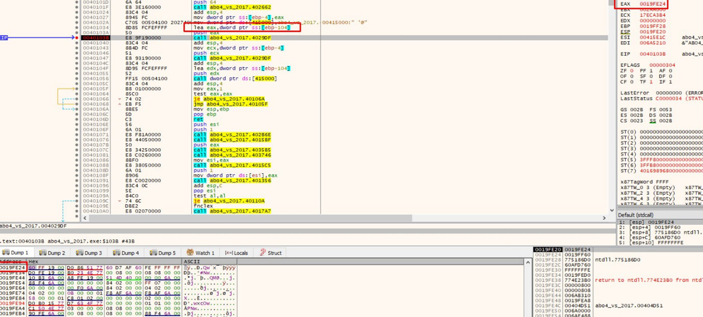Select 'jmp abo4_vs_2017.40105F' instruction
Image resolution: width=703 pixels, height=317 pixels.
[x=230, y=104]
